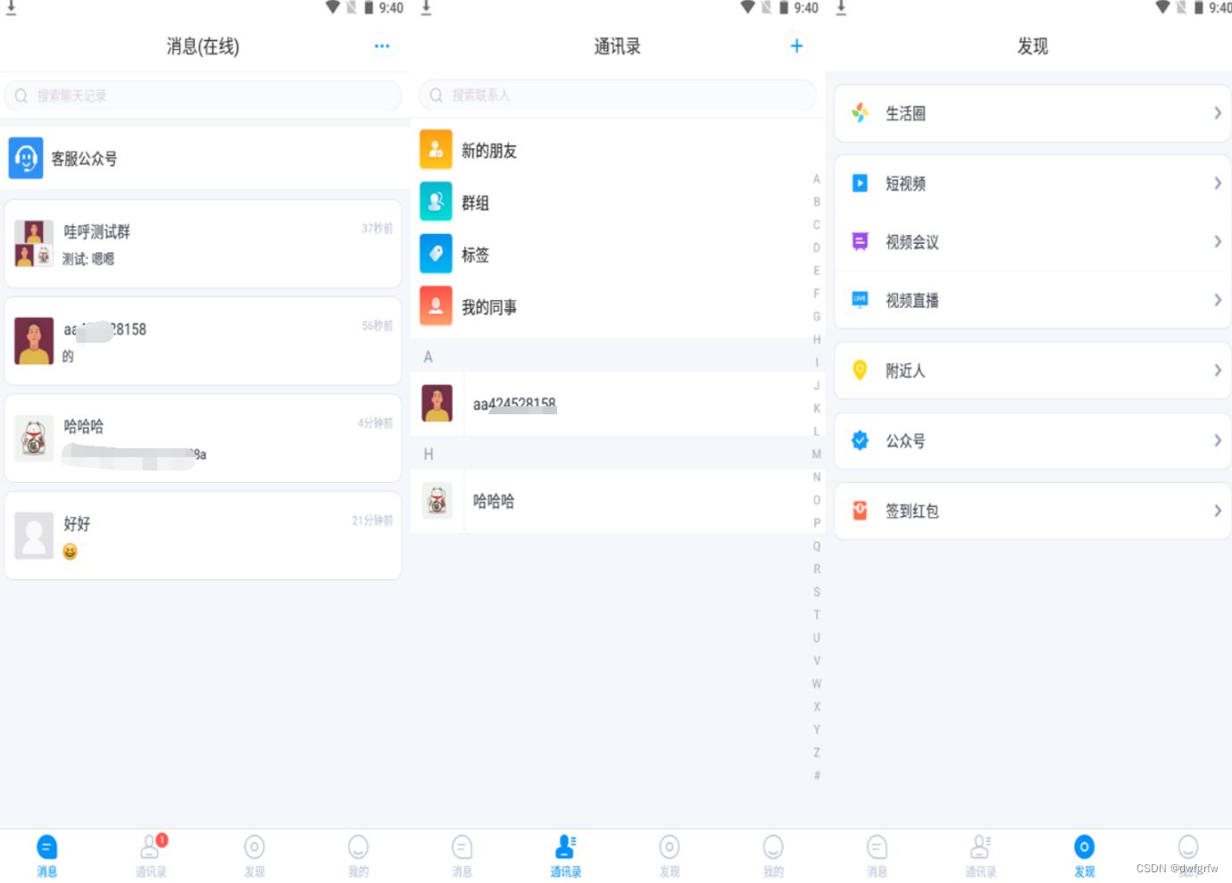Open 我的同事 (My Colleagues)
Screen dimensions: 1232x883
tap(488, 306)
